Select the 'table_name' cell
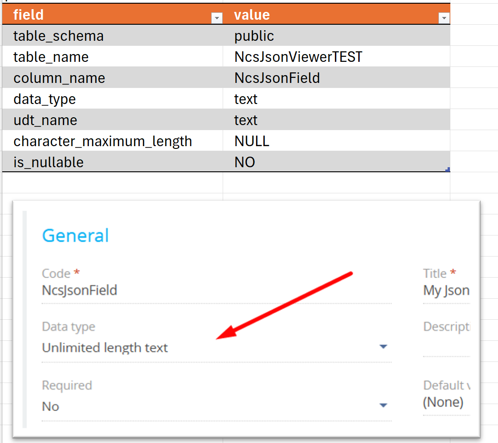The image size is (498, 443). [112, 56]
